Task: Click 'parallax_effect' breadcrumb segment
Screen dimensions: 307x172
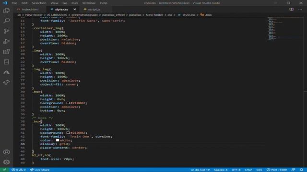Action: pos(113,15)
